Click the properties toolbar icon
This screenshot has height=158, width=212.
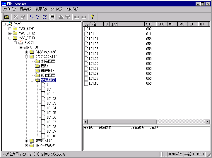(x=22, y=17)
